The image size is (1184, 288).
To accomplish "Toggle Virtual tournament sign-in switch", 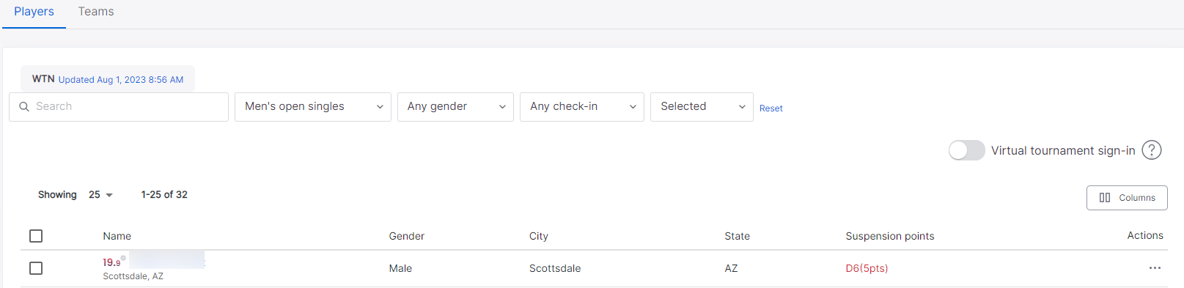I will click(966, 150).
